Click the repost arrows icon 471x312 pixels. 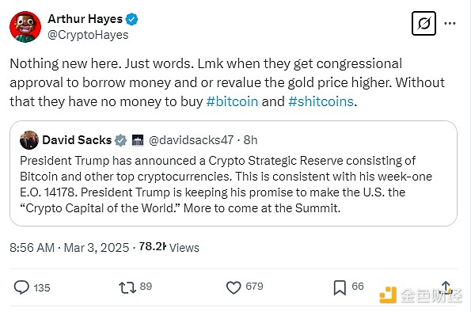127,287
